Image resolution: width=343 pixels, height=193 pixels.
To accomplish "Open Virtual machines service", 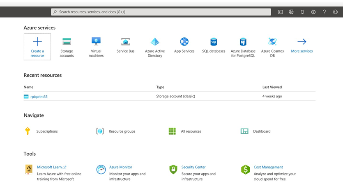I will pyautogui.click(x=96, y=42).
